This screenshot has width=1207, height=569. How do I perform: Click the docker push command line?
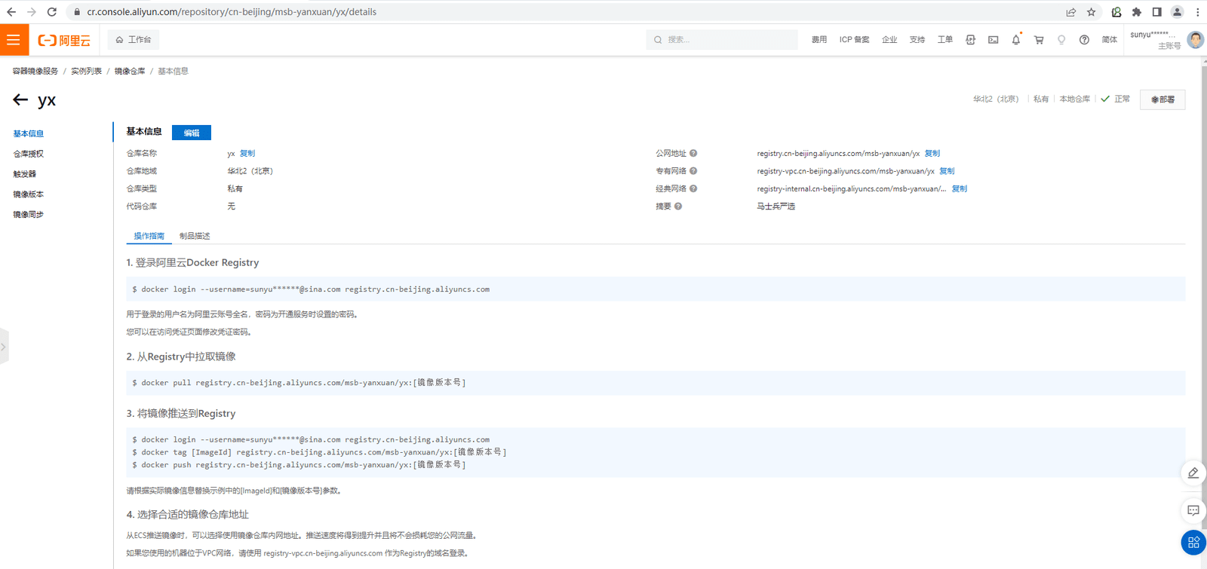[x=299, y=465]
